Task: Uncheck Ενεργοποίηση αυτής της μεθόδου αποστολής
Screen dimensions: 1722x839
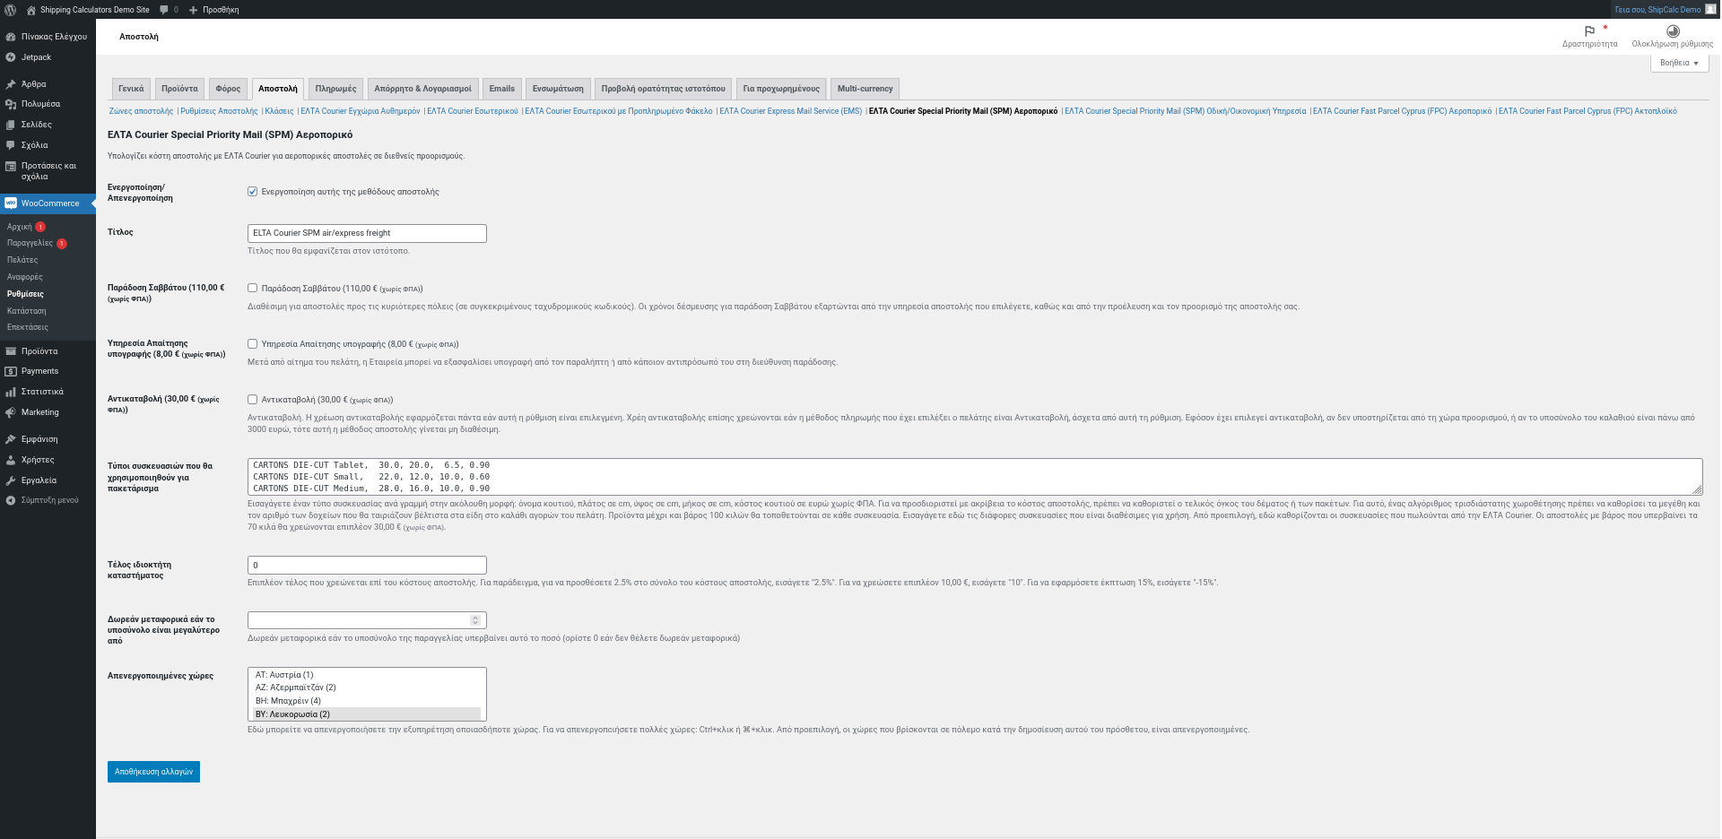Action: pos(253,192)
